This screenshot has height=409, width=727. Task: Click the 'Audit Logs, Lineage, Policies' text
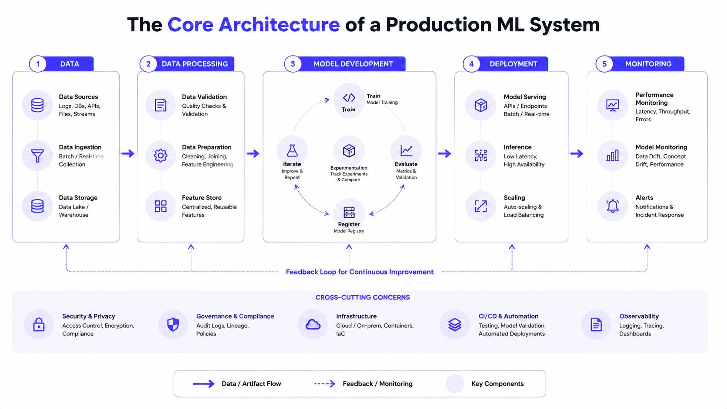[222, 330]
